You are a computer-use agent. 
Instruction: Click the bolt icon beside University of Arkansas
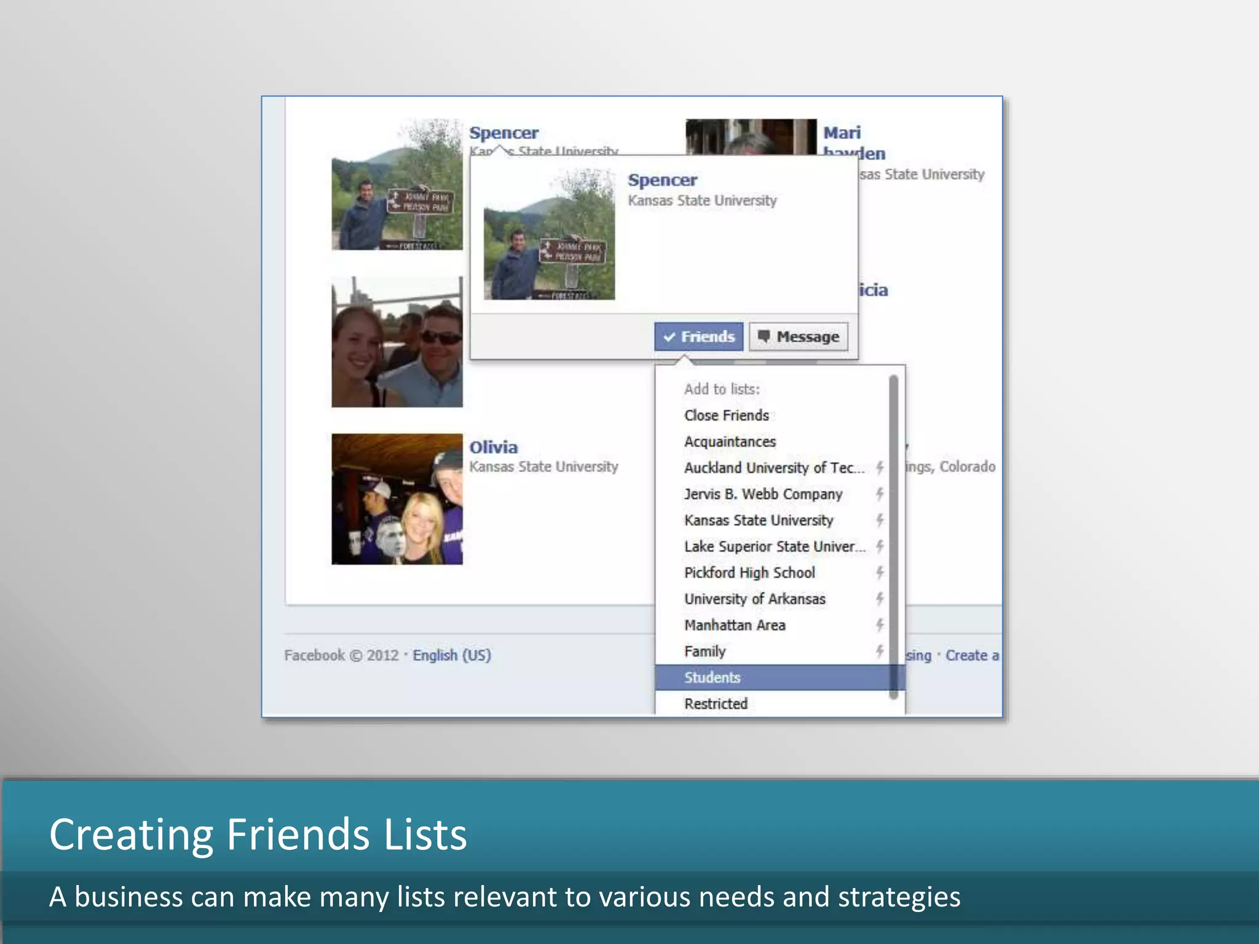880,599
